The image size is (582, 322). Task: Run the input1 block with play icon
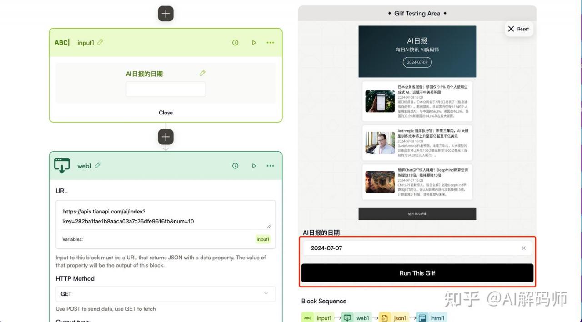pos(254,43)
